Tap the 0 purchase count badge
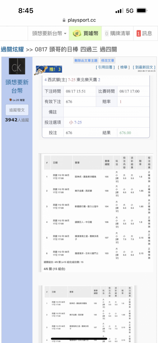The image size is (158, 343). tap(107, 34)
